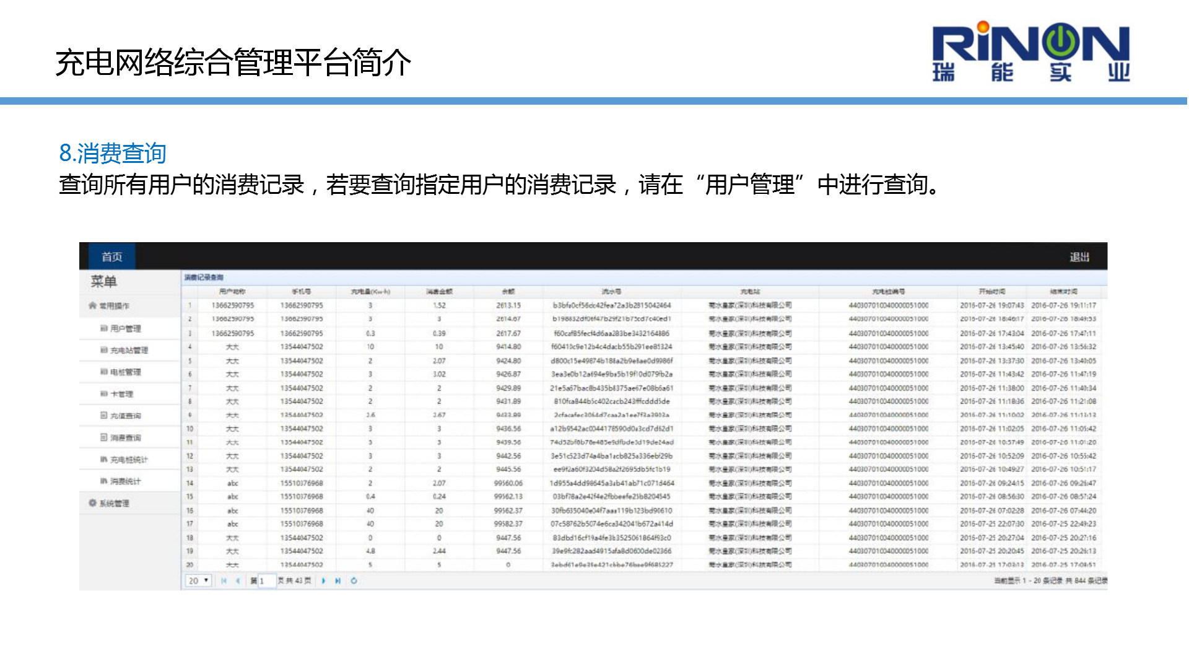Click the 充电桩统计 chart icon
Viewport: 1189px width, 669px height.
pyautogui.click(x=104, y=459)
